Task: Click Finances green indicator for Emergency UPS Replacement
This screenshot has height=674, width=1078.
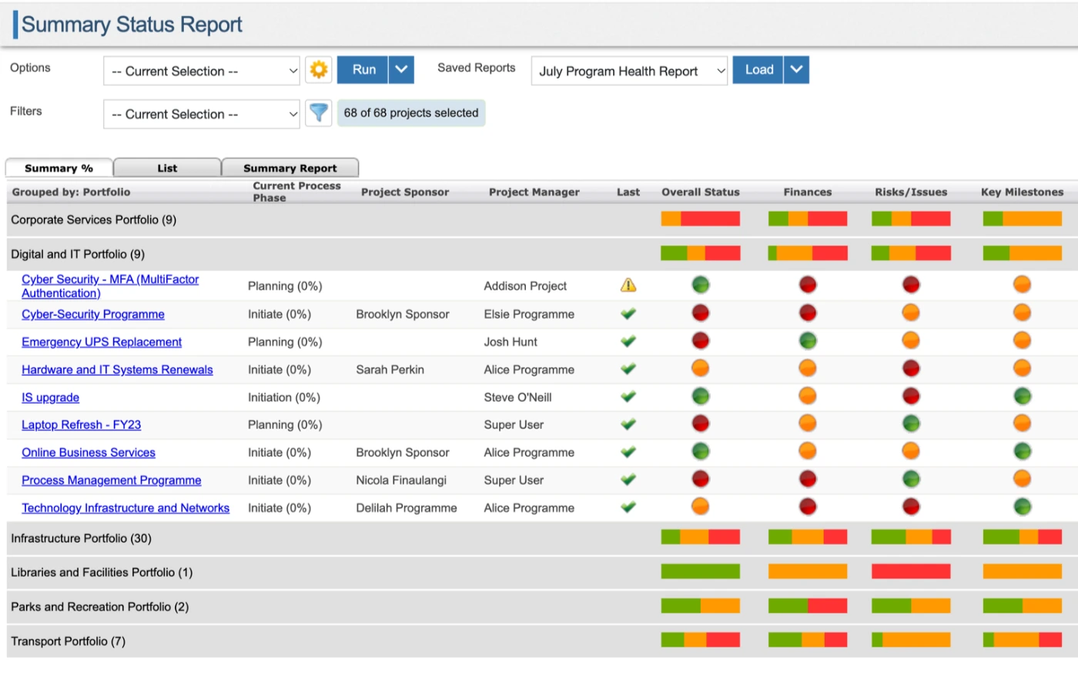Action: coord(808,340)
